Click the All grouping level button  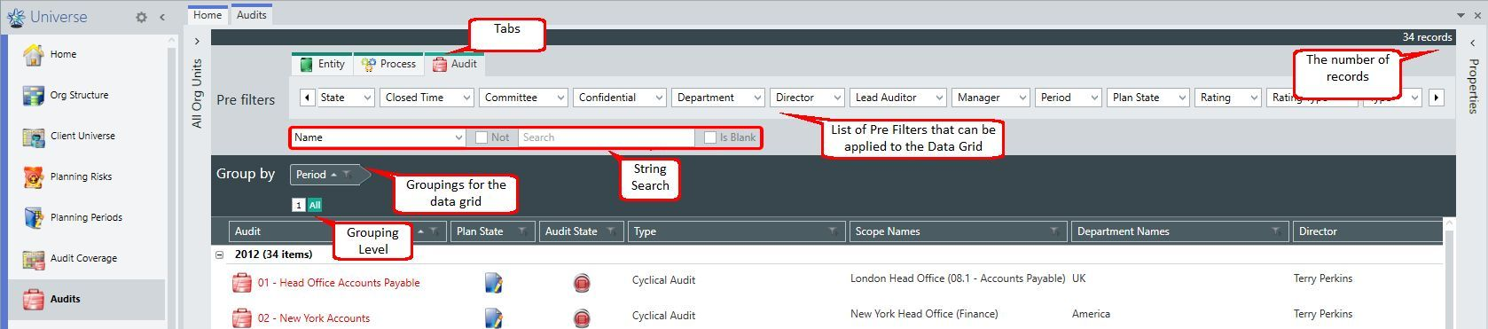click(x=315, y=205)
